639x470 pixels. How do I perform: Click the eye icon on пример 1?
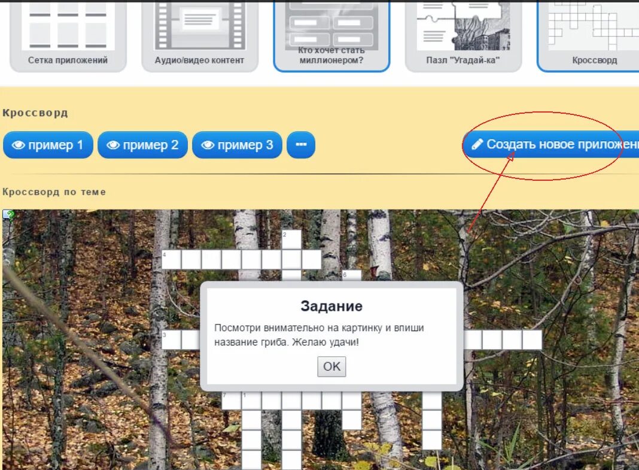[18, 144]
